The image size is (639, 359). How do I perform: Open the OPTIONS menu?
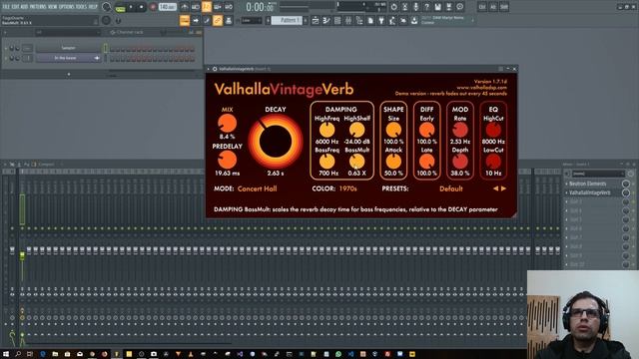(67, 7)
